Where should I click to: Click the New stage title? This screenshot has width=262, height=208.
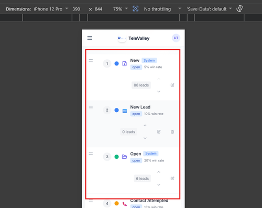click(x=135, y=60)
